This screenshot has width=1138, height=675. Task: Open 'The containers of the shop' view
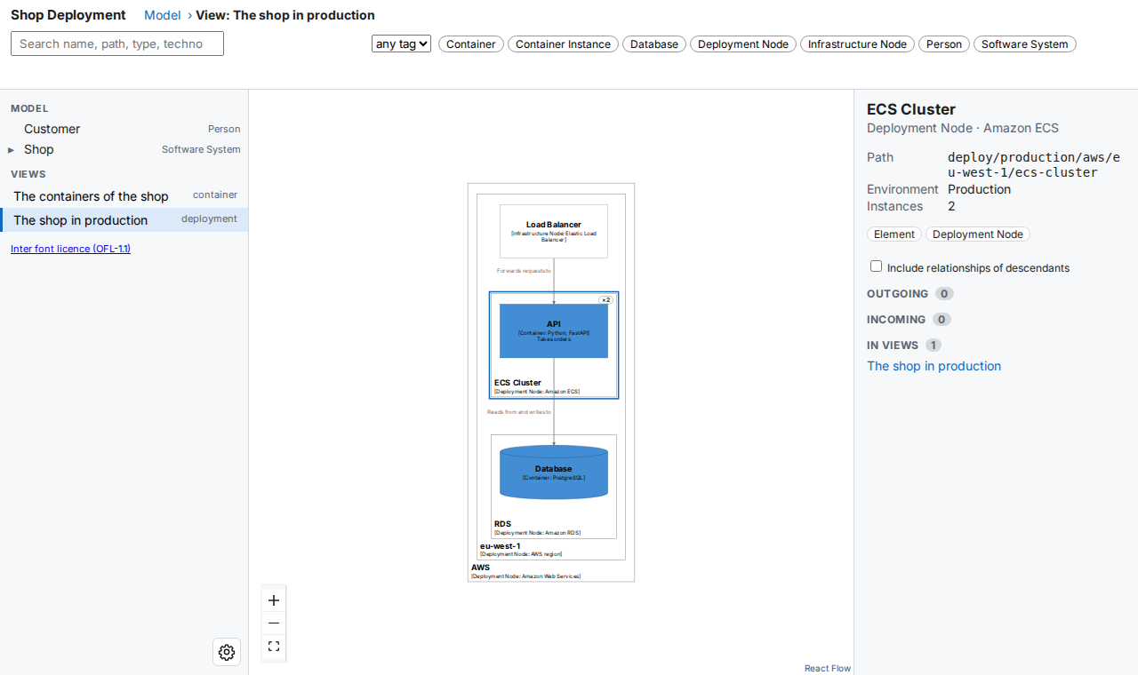click(x=124, y=196)
